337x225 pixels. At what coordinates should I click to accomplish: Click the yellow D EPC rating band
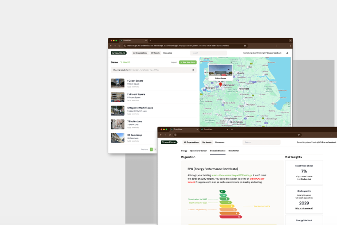point(227,206)
